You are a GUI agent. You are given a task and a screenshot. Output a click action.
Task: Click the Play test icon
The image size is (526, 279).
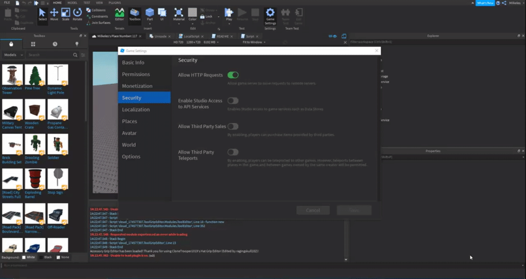[x=229, y=13]
